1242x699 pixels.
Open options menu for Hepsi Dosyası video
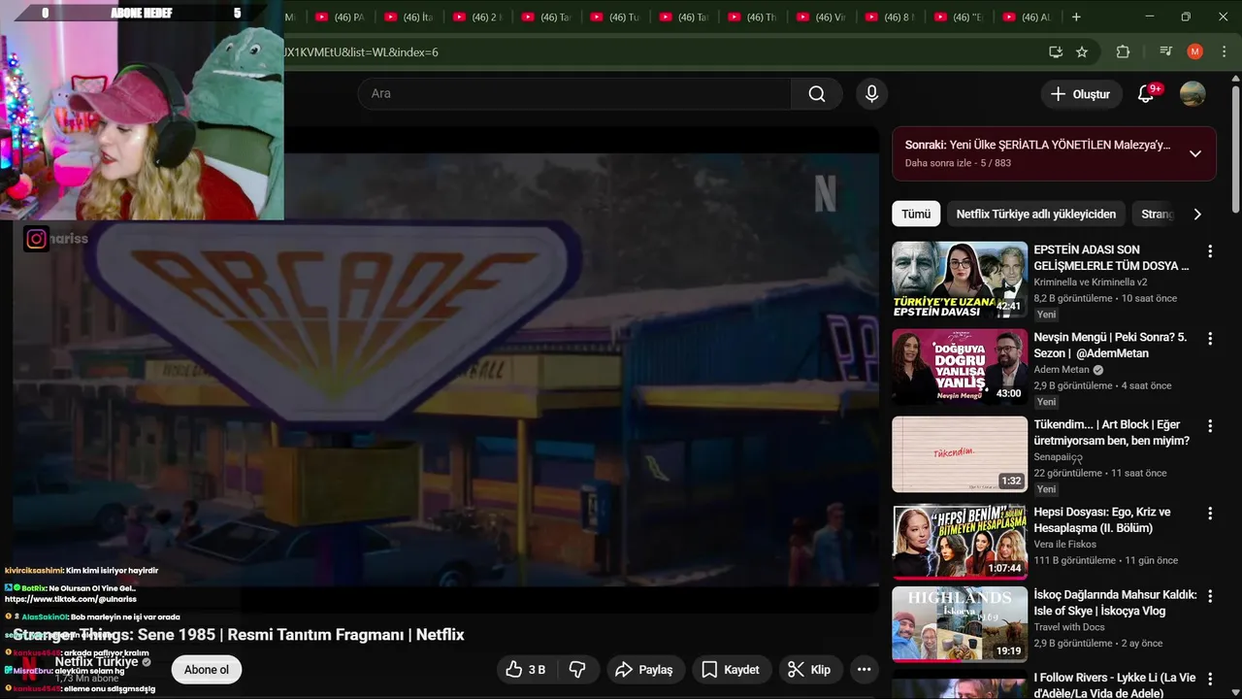point(1210,514)
